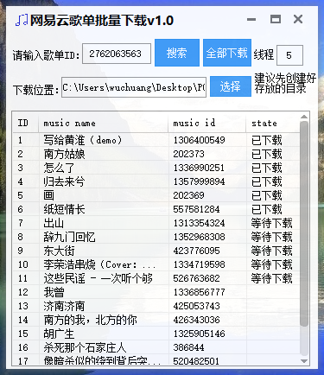Click music id 425053743
The width and height of the screenshot is (324, 375).
click(x=196, y=306)
